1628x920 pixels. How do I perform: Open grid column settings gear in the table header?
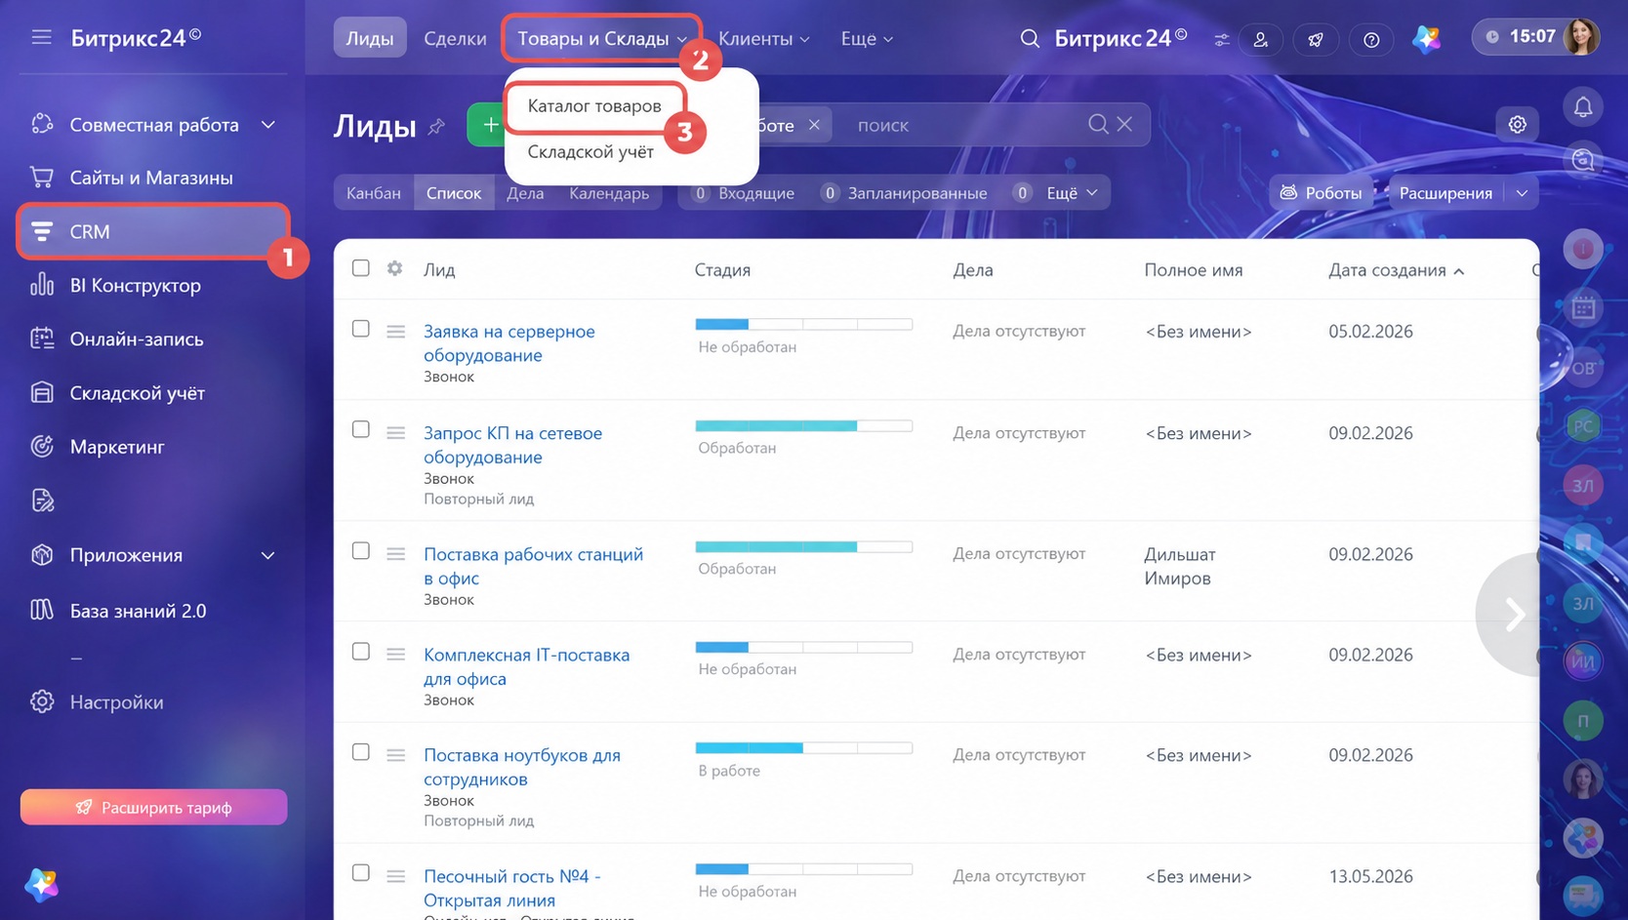(x=394, y=268)
